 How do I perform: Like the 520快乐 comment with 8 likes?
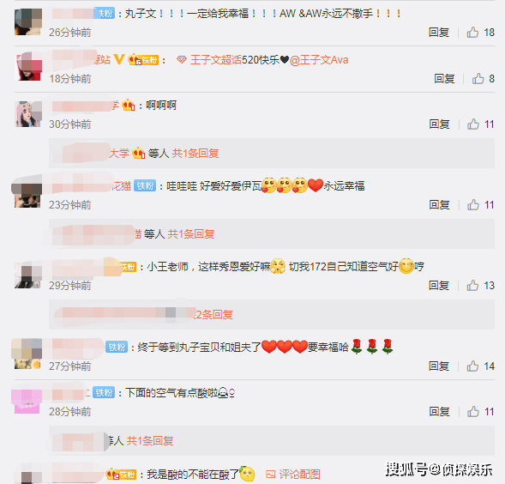pyautogui.click(x=478, y=78)
